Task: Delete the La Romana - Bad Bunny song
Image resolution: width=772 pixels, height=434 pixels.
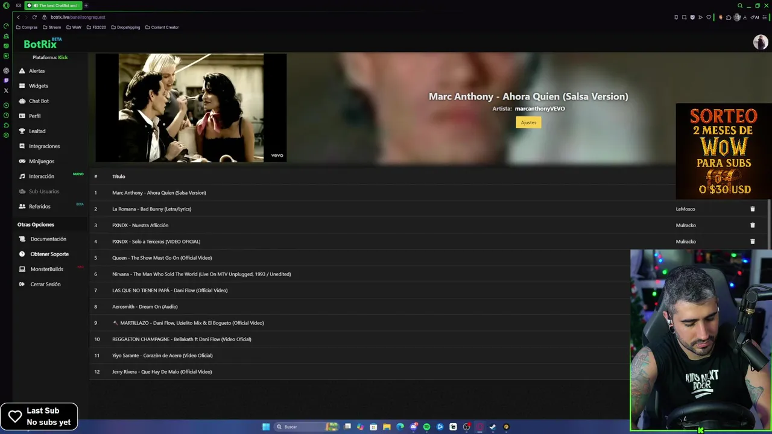Action: click(752, 209)
